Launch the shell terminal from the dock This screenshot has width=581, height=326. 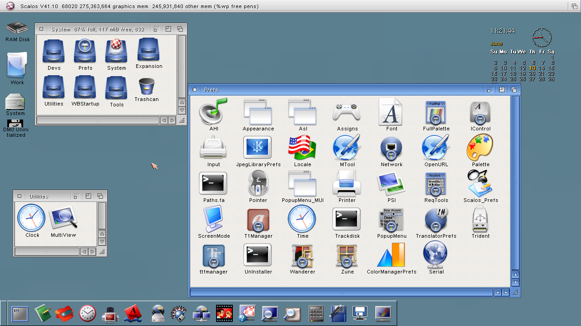(x=20, y=313)
